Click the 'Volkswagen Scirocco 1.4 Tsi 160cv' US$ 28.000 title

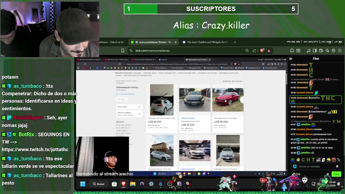click(x=225, y=118)
